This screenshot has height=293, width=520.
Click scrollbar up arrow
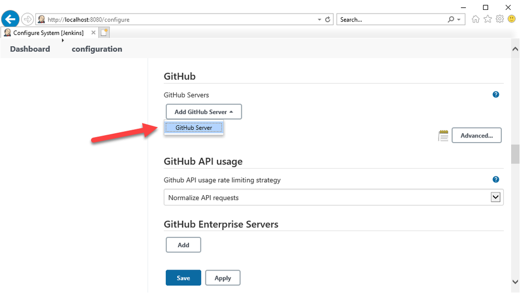pyautogui.click(x=515, y=49)
